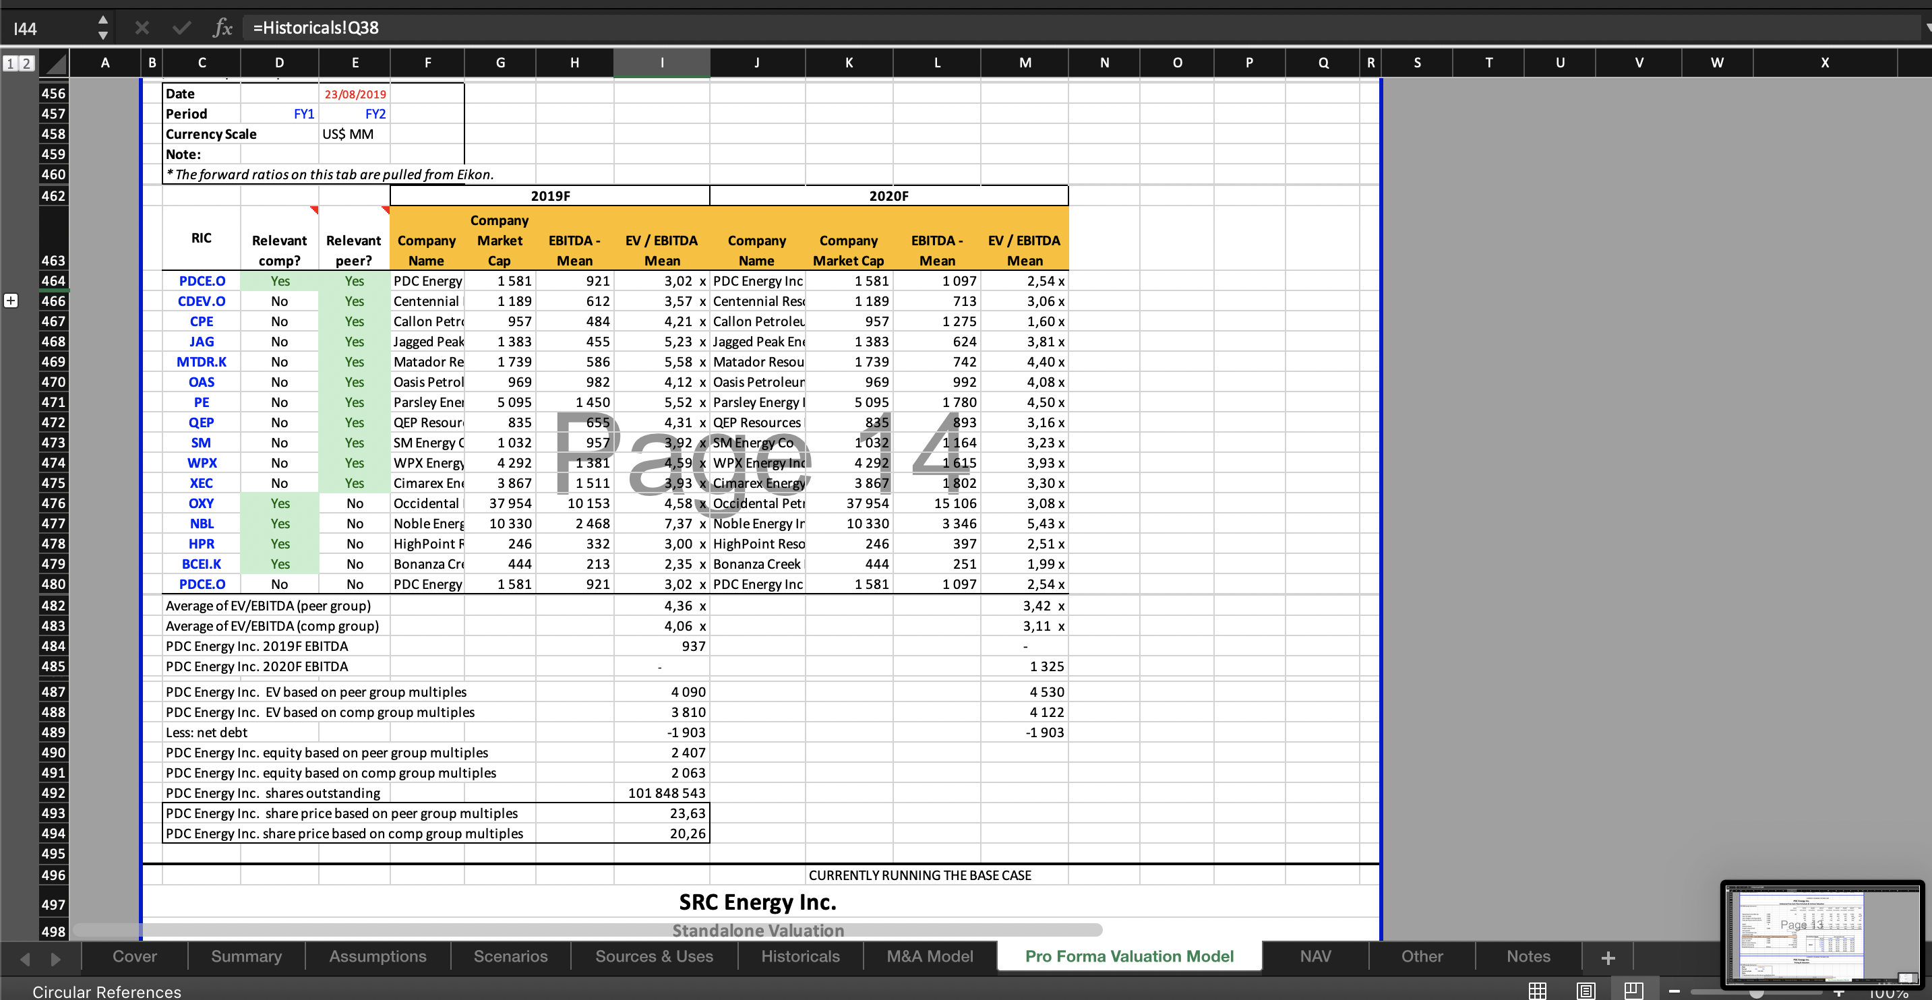
Task: Click the date cell 23/08/2019
Action: pyautogui.click(x=355, y=94)
